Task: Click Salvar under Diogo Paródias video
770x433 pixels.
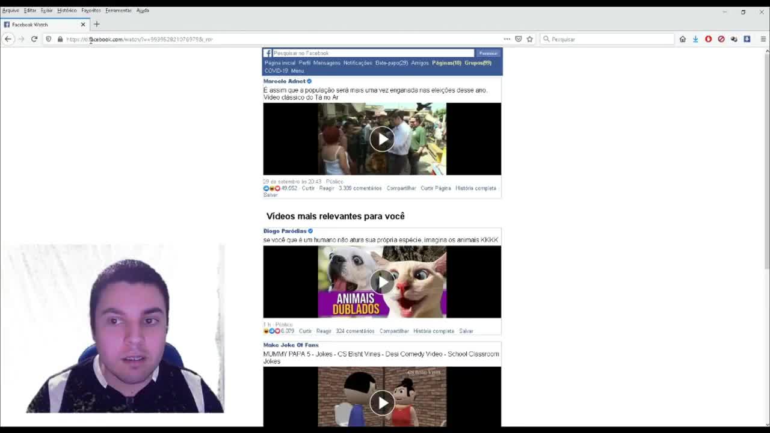Action: tap(466, 331)
